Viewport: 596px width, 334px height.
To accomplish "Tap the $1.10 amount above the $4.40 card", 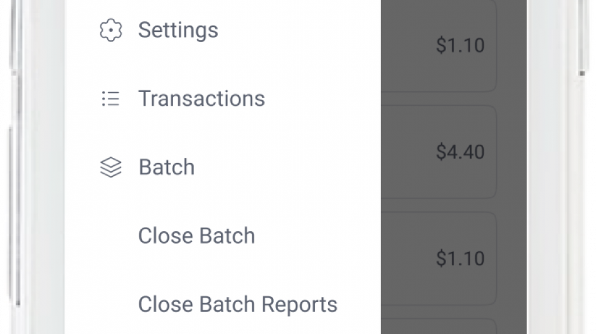I will [x=460, y=45].
